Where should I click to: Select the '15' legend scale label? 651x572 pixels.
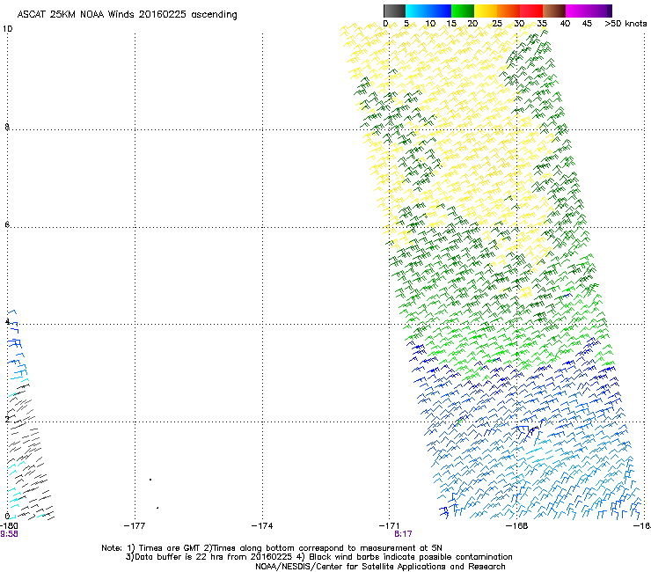[x=451, y=24]
